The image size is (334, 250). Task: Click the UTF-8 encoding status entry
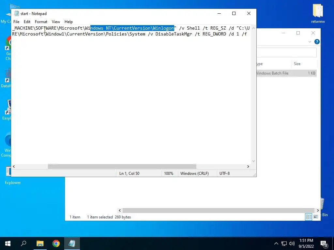224,174
